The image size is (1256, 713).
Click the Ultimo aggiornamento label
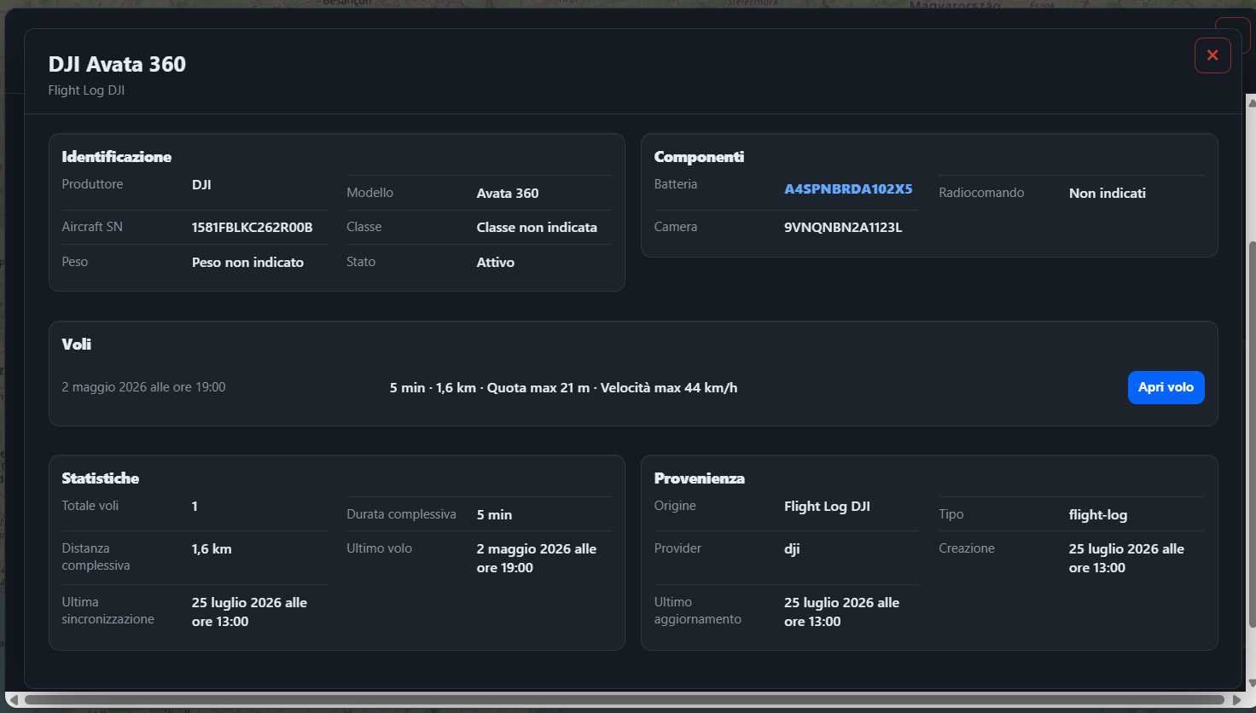click(x=698, y=611)
